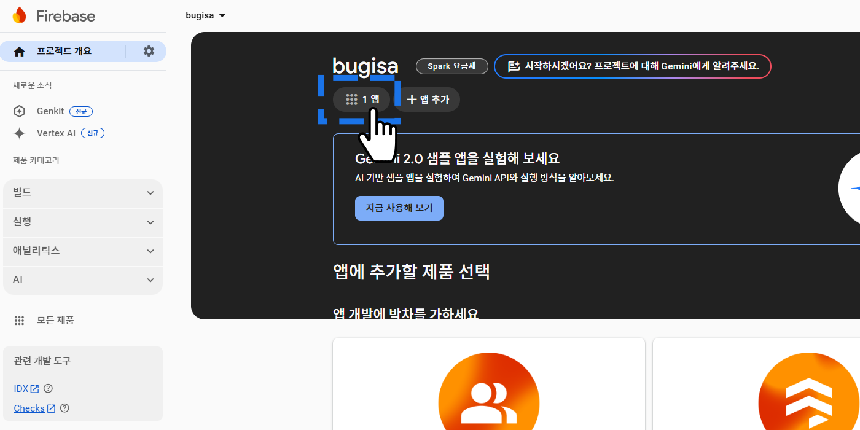Click the 모든 제품 grid icon
The height and width of the screenshot is (430, 860).
coord(20,321)
